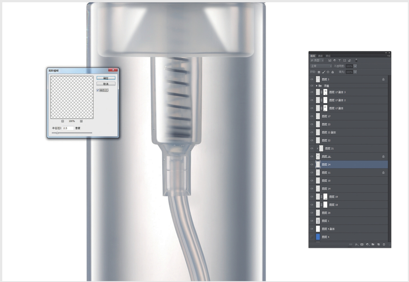
Task: Toggle the layer filtering switch
Action: [x=356, y=60]
